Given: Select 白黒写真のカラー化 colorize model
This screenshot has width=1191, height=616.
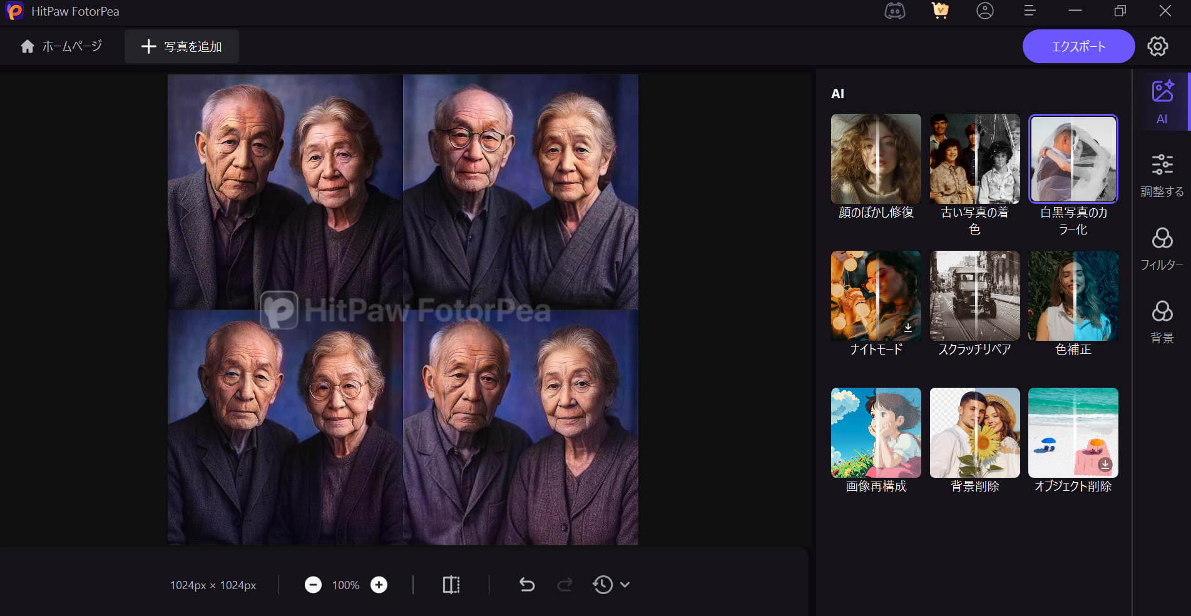Looking at the screenshot, I should tap(1073, 159).
